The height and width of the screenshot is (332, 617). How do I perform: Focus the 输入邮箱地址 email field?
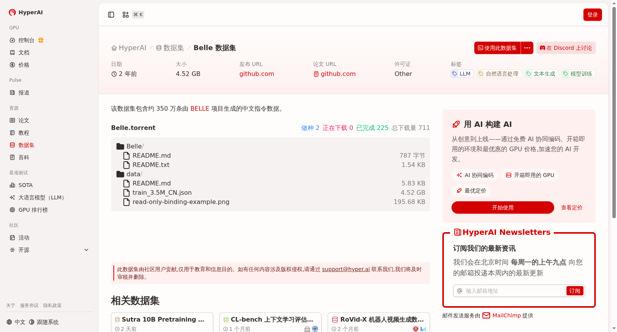click(x=510, y=291)
